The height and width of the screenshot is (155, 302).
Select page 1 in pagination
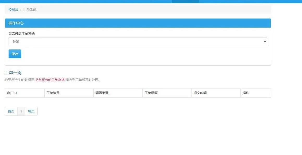pyautogui.click(x=21, y=111)
